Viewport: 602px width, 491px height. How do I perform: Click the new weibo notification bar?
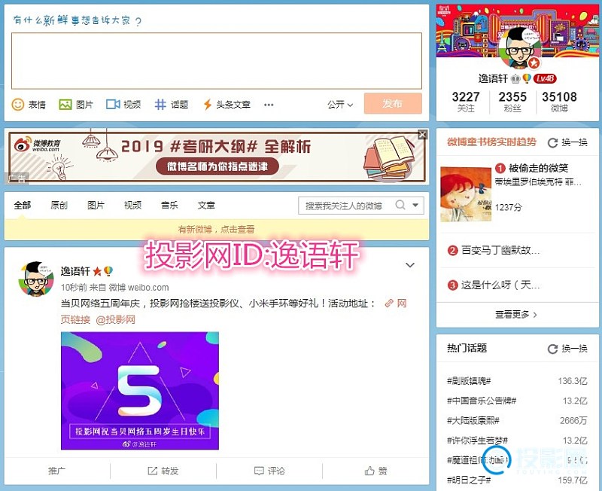pyautogui.click(x=216, y=229)
